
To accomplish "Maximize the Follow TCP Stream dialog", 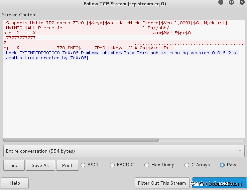I will (x=231, y=3).
